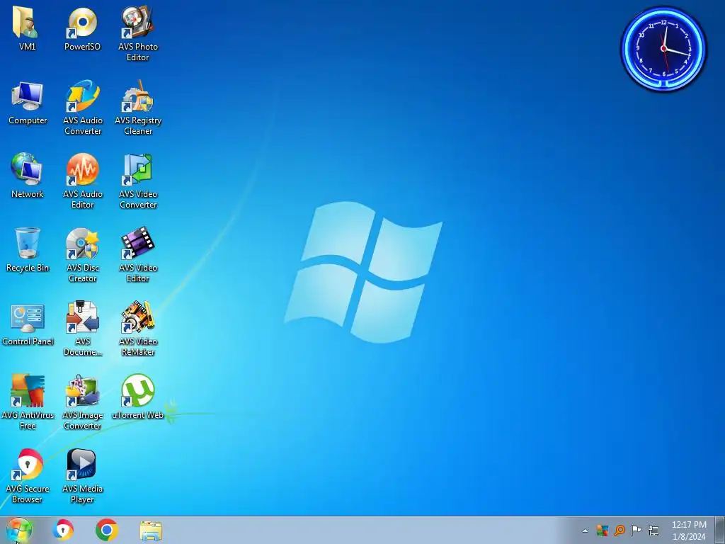Select the Computer desktop icon
The height and width of the screenshot is (544, 725).
pyautogui.click(x=28, y=103)
